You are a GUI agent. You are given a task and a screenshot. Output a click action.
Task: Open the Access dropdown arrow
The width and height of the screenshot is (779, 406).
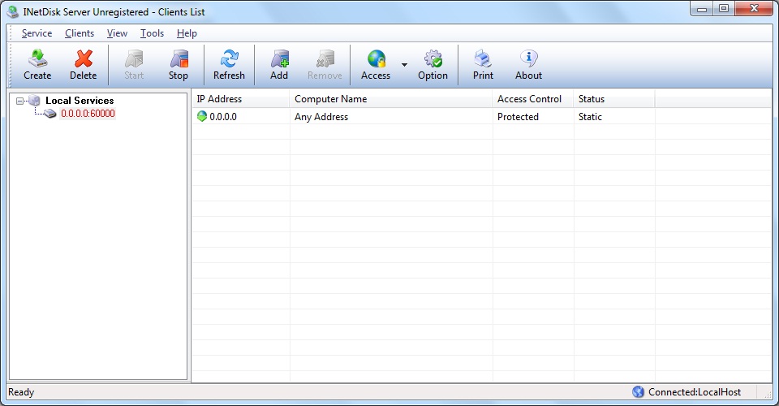404,65
